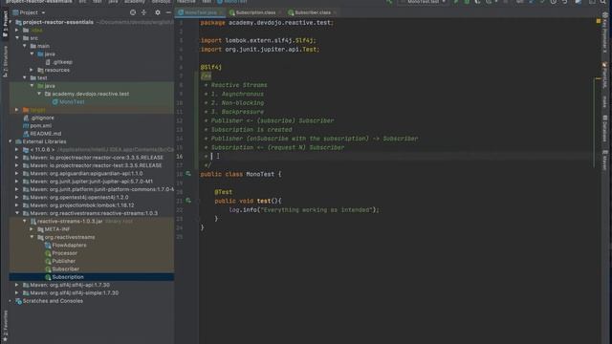Close the MonoTest.java editor tab
Screen dimensions: 612x344
click(222, 12)
